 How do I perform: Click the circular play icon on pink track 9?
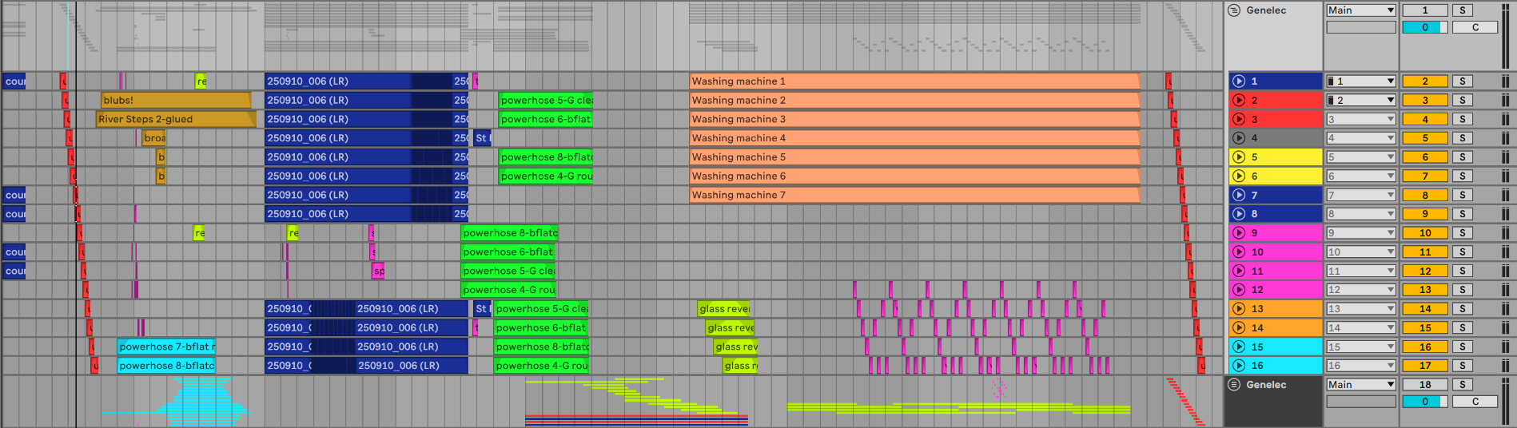(1239, 233)
